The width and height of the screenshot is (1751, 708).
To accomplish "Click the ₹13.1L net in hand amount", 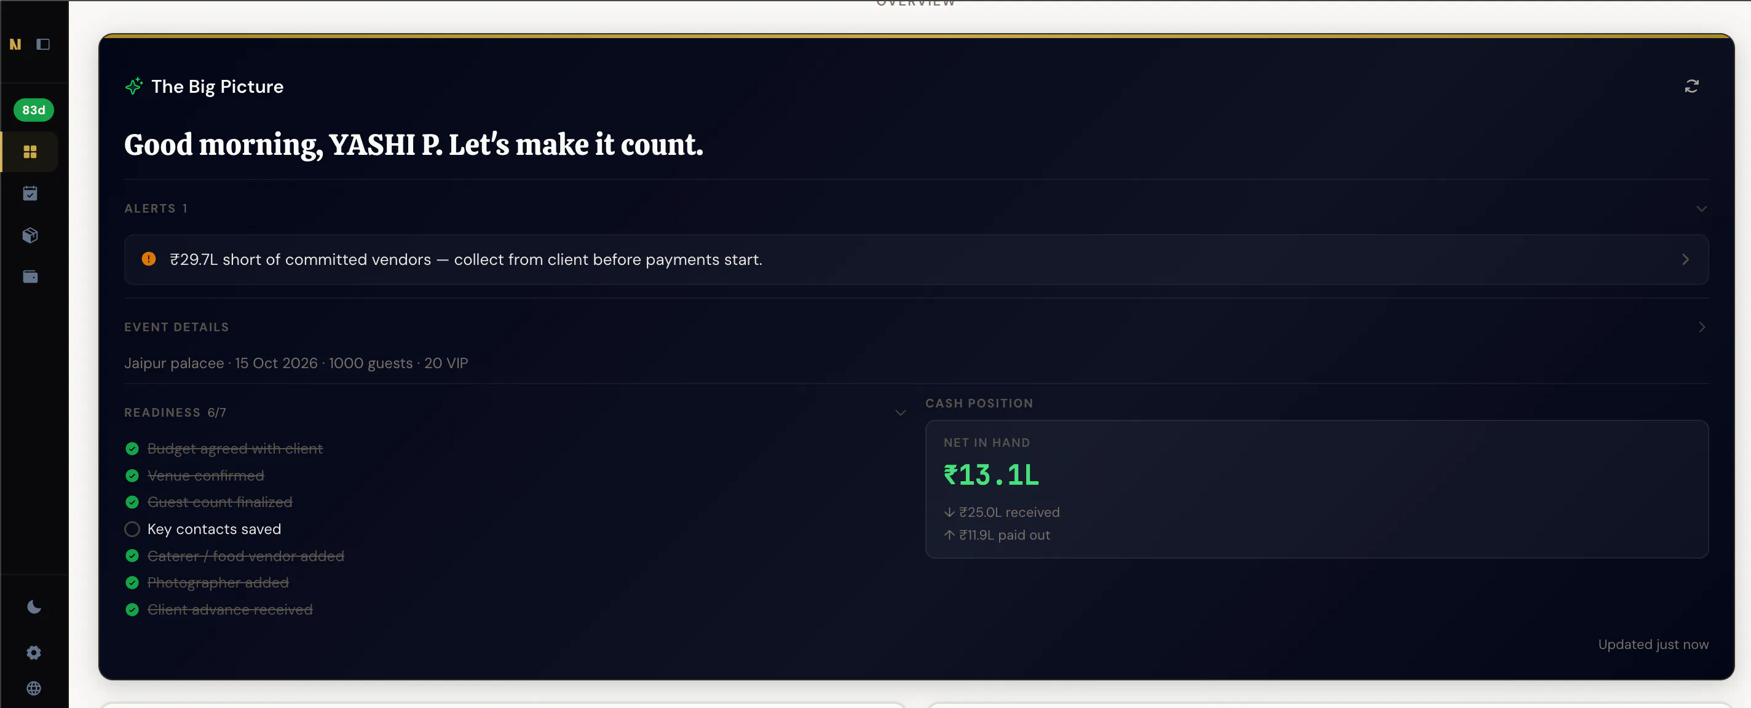I will point(991,475).
